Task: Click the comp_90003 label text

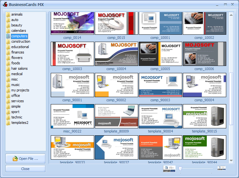Action: click(x=160, y=100)
